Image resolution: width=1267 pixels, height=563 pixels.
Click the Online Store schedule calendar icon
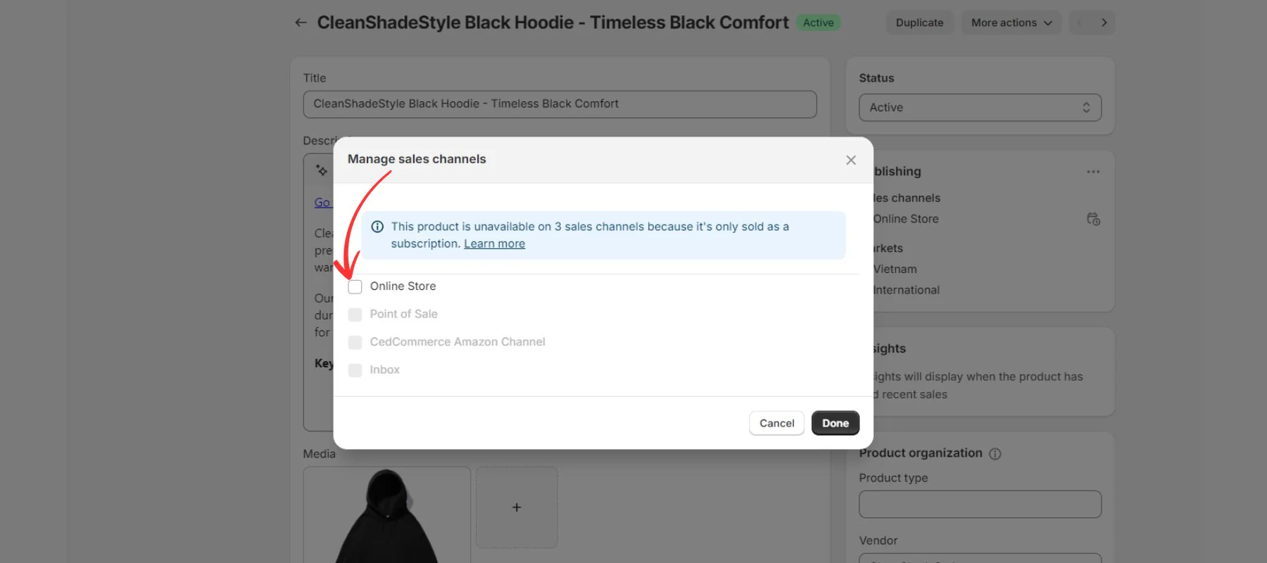(x=1093, y=219)
